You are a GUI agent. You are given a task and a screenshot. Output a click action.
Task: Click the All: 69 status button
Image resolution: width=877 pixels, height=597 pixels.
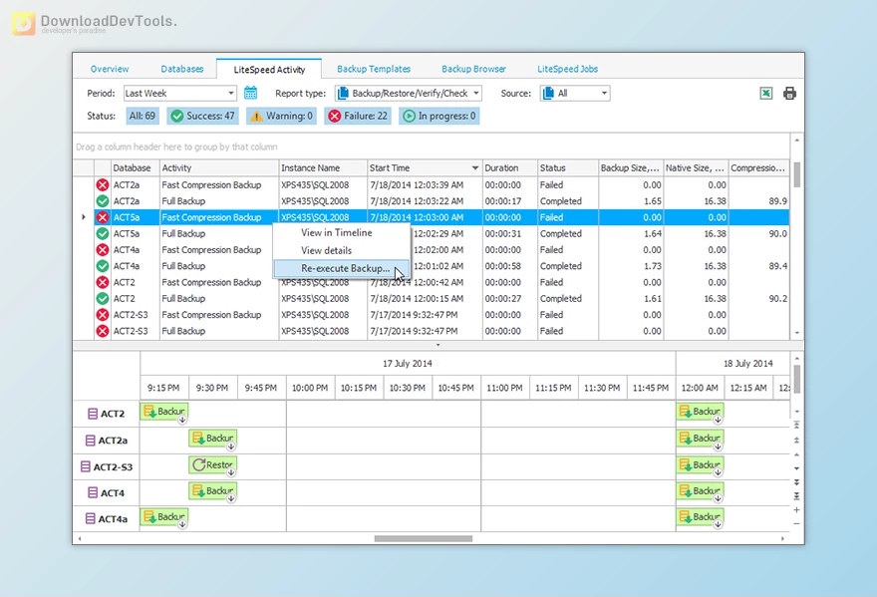[x=142, y=117]
